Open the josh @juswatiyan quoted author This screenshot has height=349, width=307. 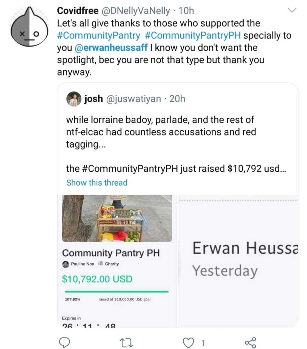pyautogui.click(x=123, y=99)
